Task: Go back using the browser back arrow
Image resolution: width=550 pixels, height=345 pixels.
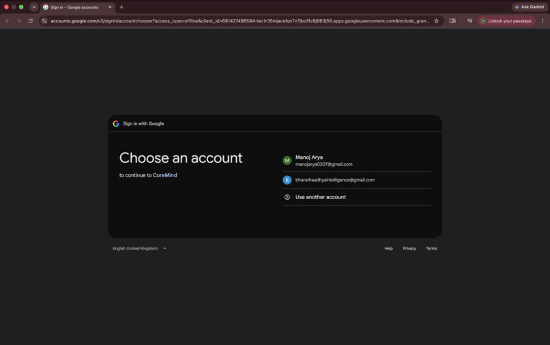Action: tap(8, 21)
